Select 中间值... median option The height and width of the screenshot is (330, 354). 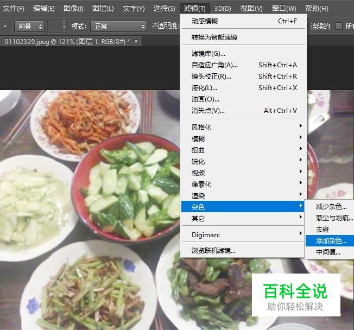[x=330, y=252]
